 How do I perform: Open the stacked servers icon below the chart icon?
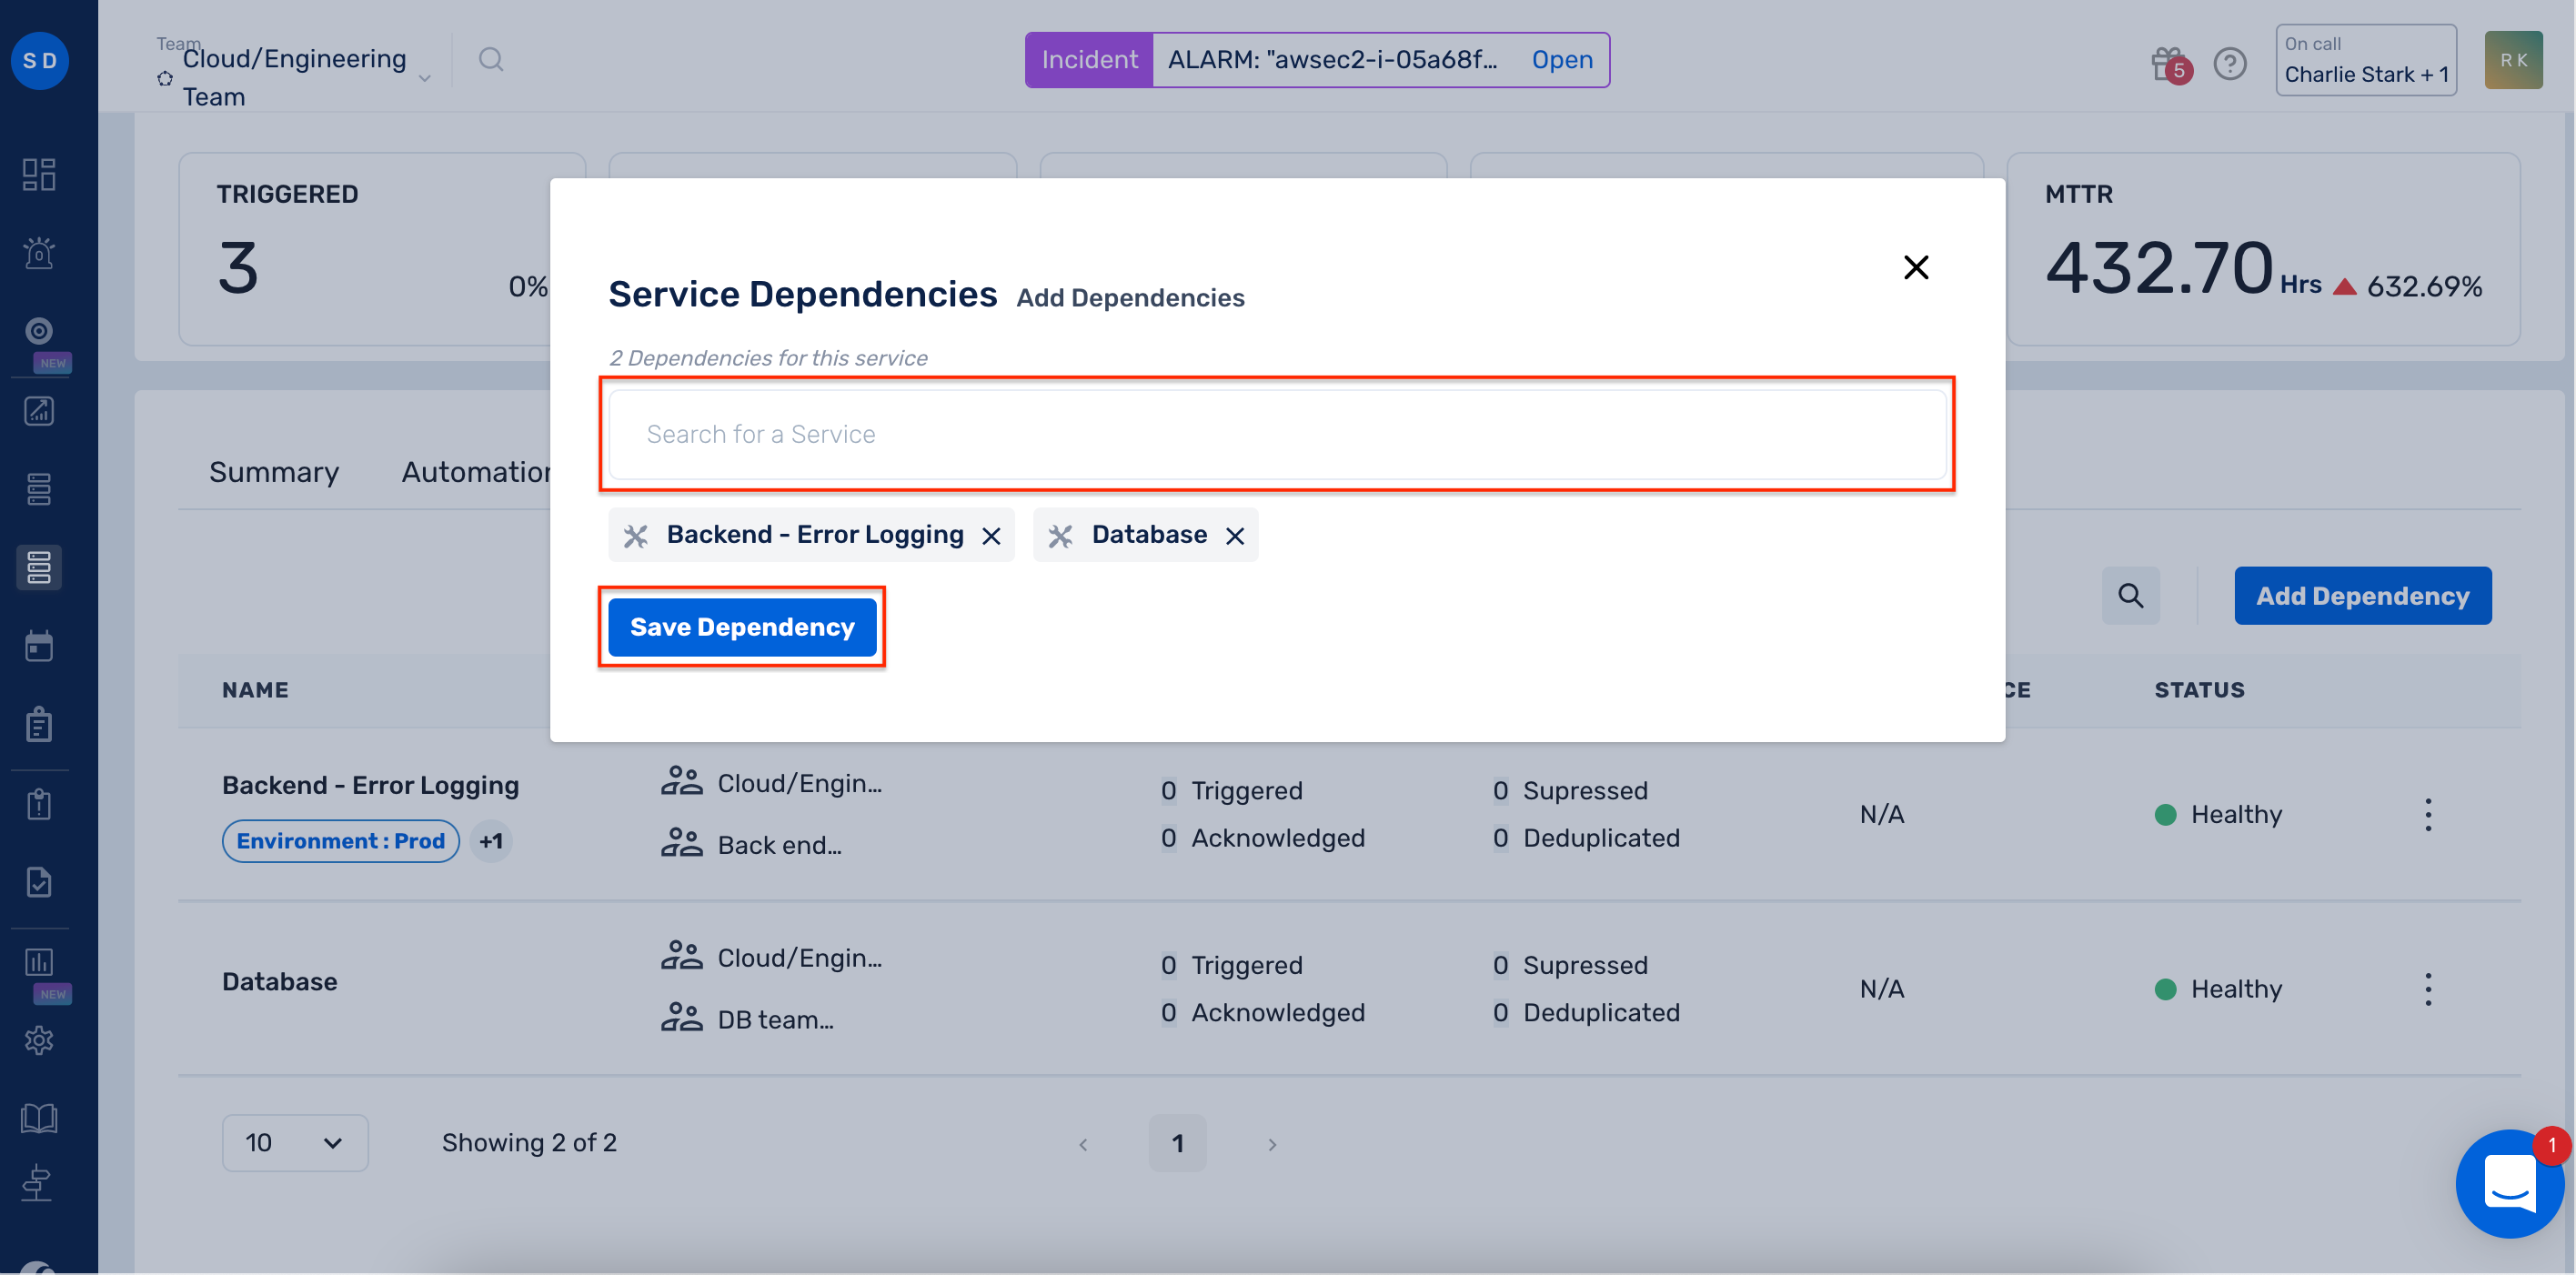[x=39, y=489]
